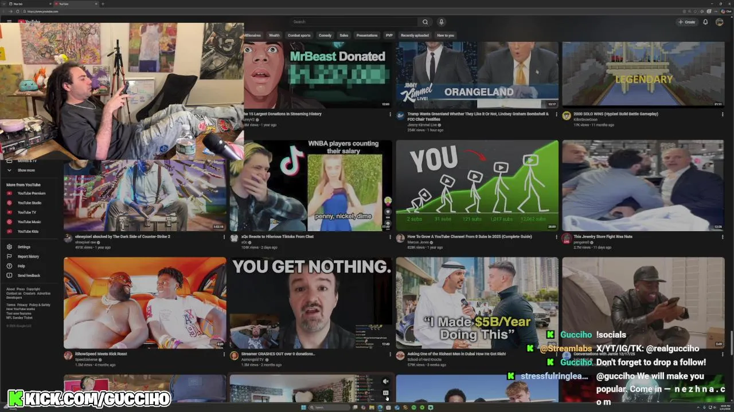Start voice search with the microphone
The width and height of the screenshot is (734, 412).
tap(441, 22)
